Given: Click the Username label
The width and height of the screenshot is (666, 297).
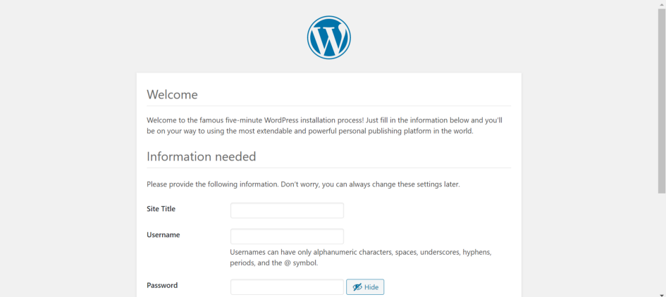Looking at the screenshot, I should pos(163,234).
